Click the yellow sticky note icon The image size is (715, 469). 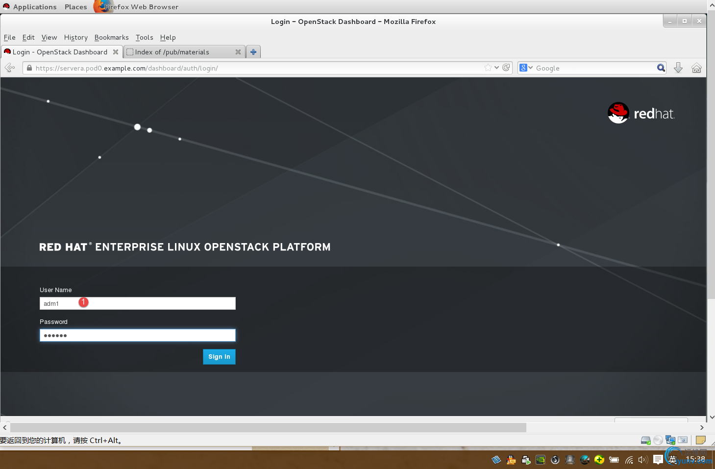tap(701, 440)
